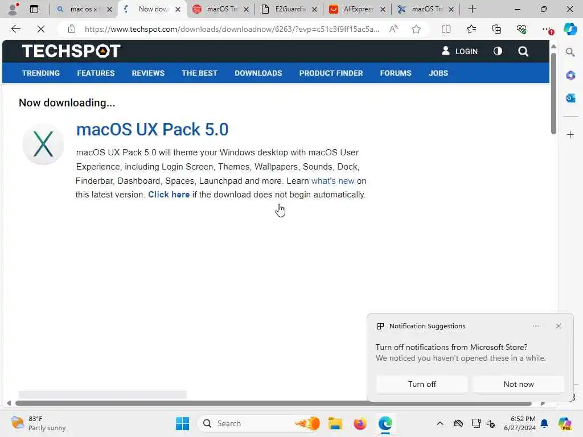Open Copilot preview from taskbar
The width and height of the screenshot is (583, 437).
[564, 423]
